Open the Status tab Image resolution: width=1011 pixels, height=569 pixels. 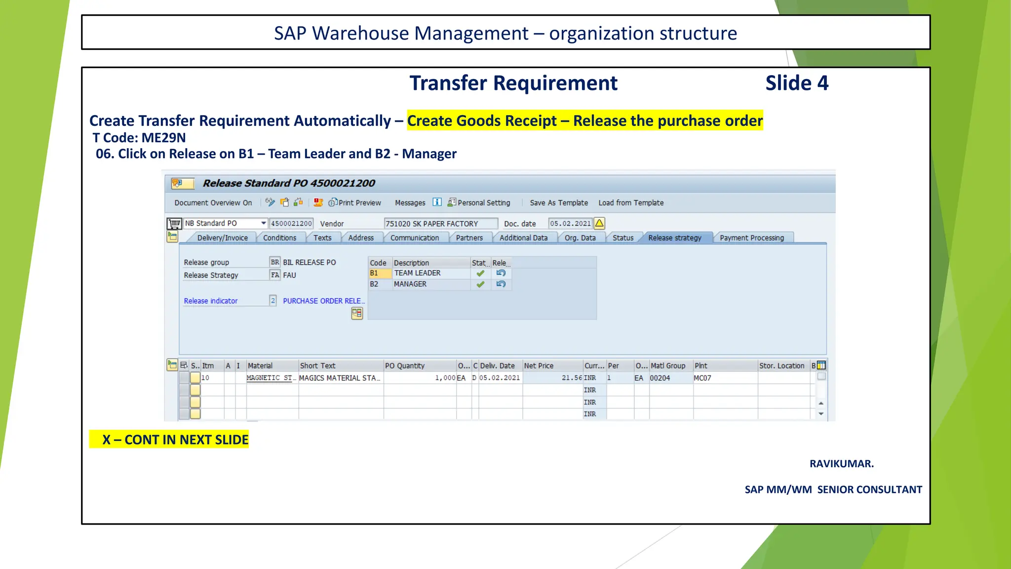[x=623, y=238]
